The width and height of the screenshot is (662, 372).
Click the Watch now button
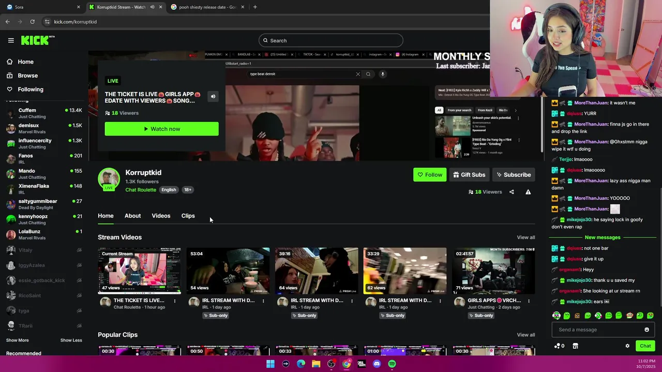pyautogui.click(x=161, y=129)
